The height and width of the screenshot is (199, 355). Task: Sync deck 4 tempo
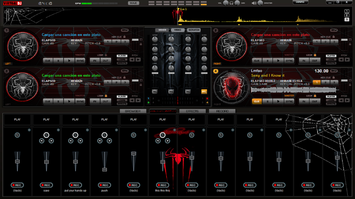tap(289, 101)
